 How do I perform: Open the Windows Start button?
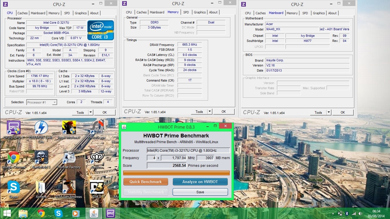(7, 213)
